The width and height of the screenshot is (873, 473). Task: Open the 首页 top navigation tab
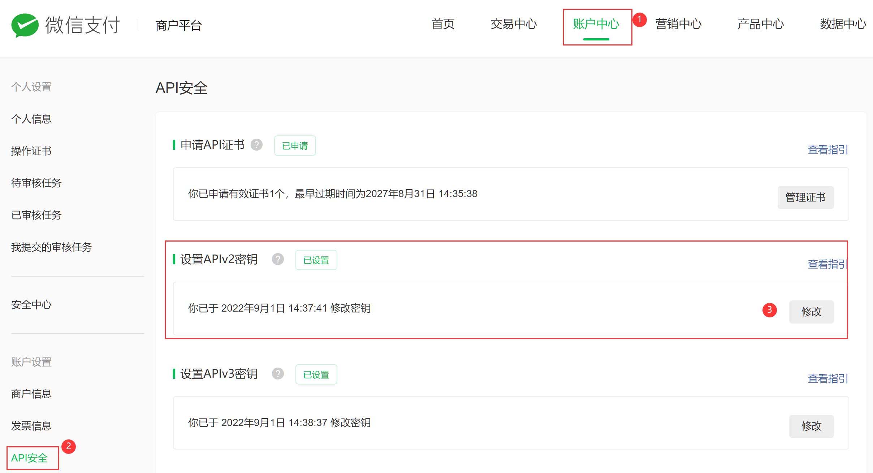(x=443, y=24)
